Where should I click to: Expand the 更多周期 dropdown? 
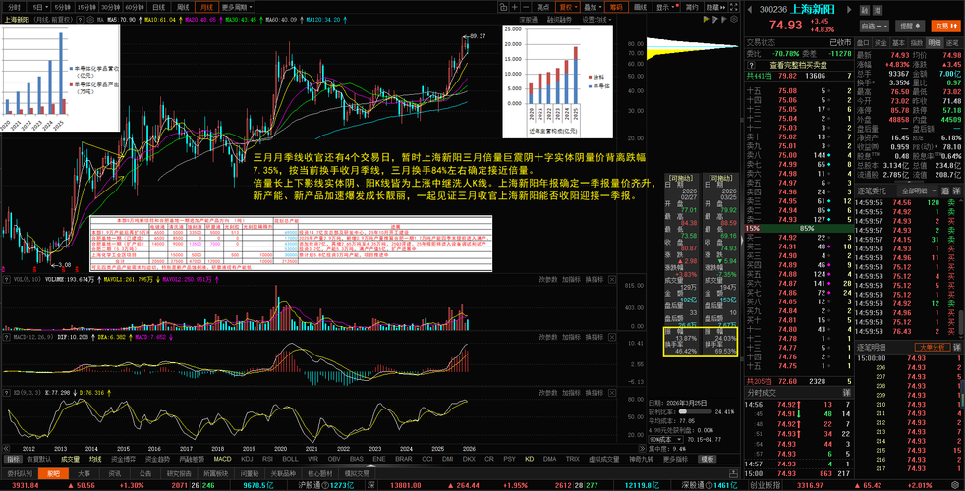236,8
